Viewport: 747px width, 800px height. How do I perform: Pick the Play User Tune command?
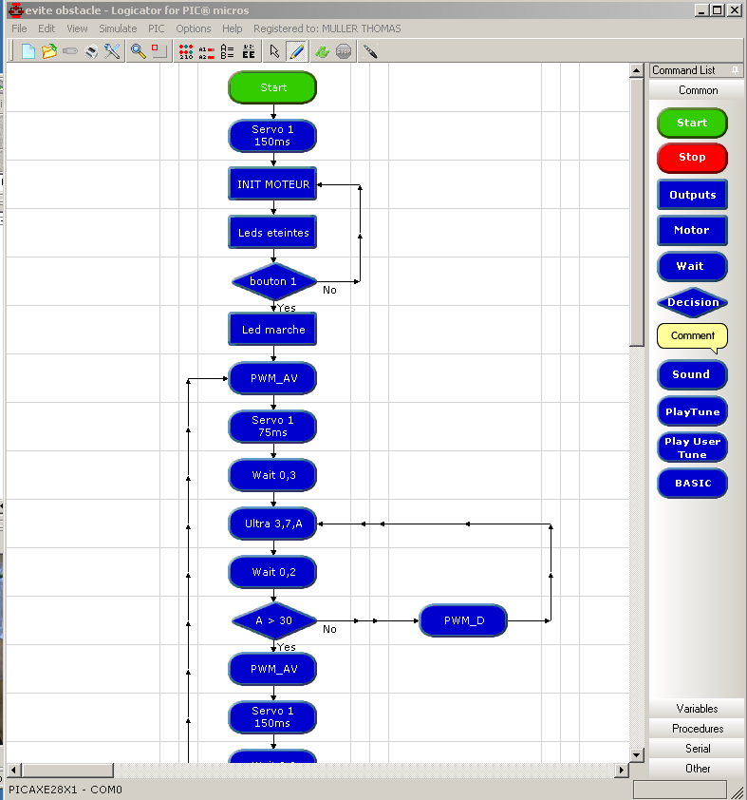[692, 448]
